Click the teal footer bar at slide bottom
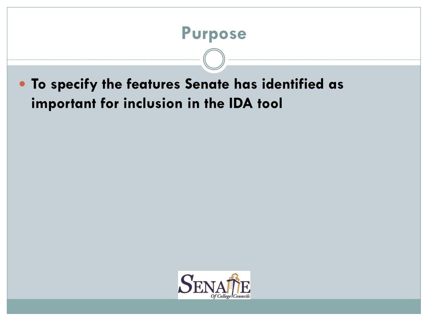The width and height of the screenshot is (428, 321). (x=214, y=306)
